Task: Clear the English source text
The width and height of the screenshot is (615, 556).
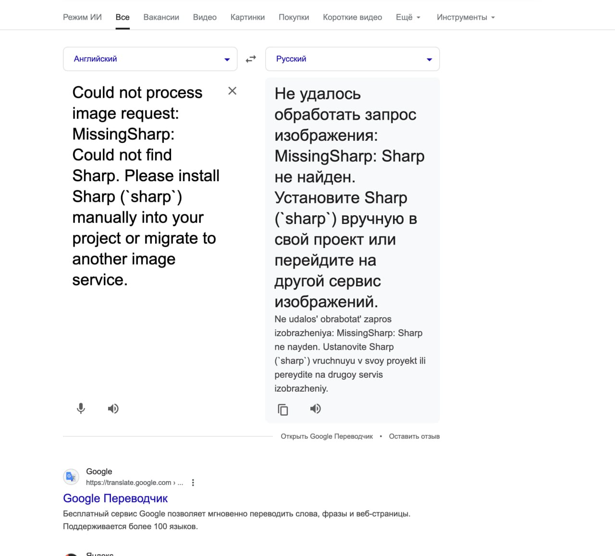Action: (232, 91)
